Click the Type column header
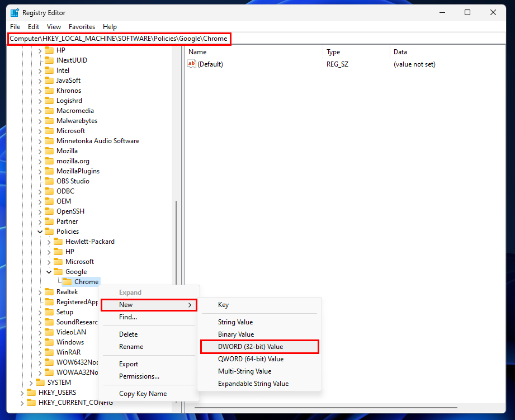Viewport: 515px width, 420px height. pyautogui.click(x=357, y=52)
